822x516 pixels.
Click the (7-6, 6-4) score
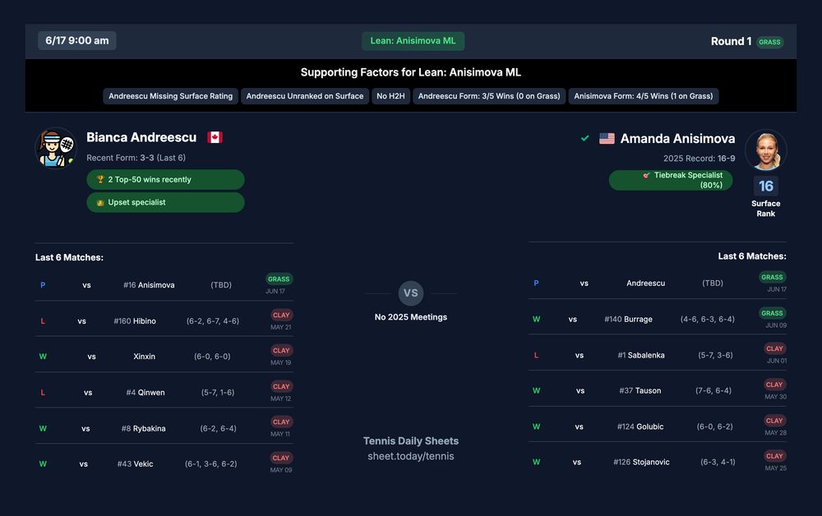713,390
